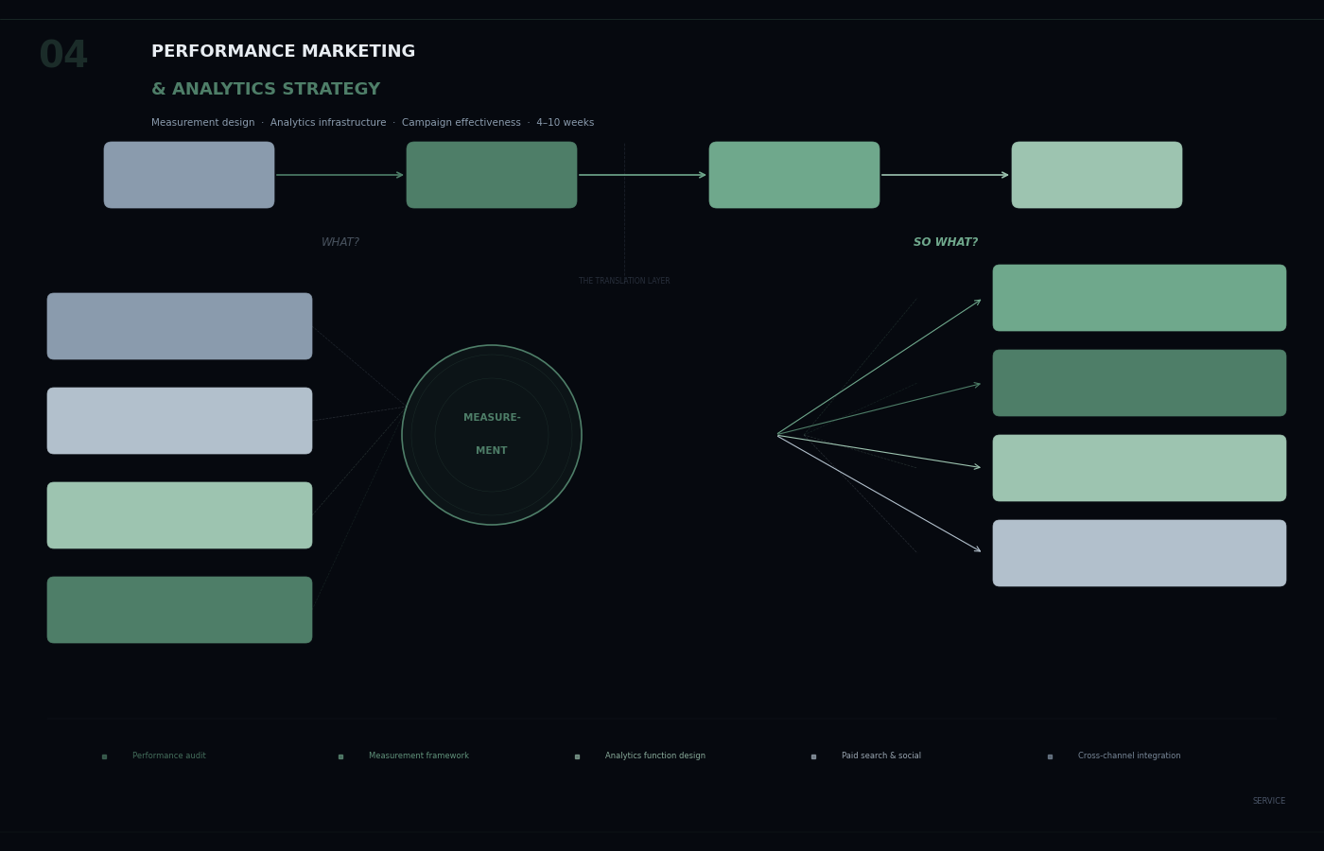Image resolution: width=1324 pixels, height=851 pixels.
Task: Click "Measurement design" in the tagline
Action: pyautogui.click(x=203, y=123)
